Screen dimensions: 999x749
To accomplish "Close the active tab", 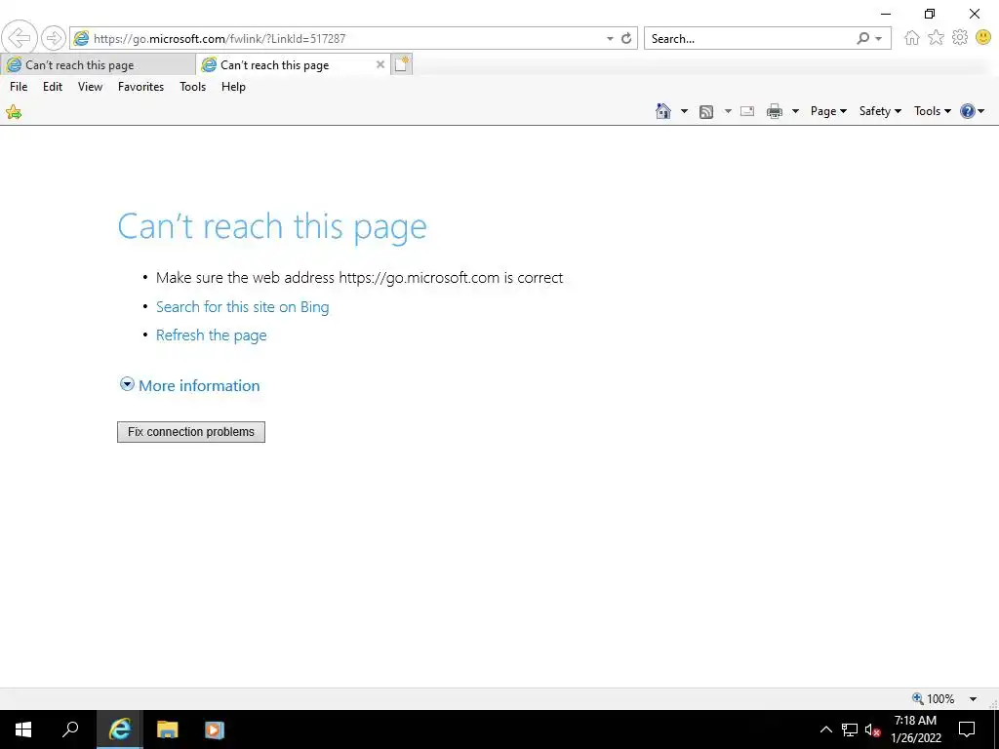I will click(x=380, y=64).
